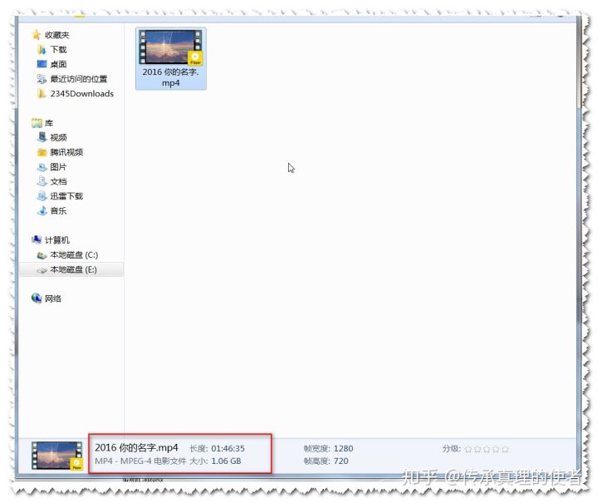
Task: Click the 长度 01:46:35 duration value
Action: 228,448
